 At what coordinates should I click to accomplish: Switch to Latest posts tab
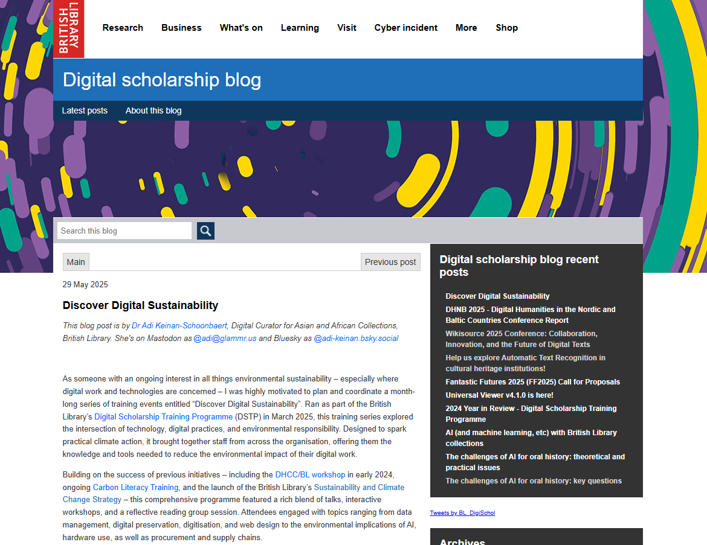click(85, 110)
